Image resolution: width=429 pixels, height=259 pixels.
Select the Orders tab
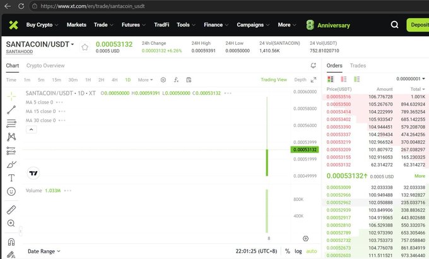tap(334, 66)
